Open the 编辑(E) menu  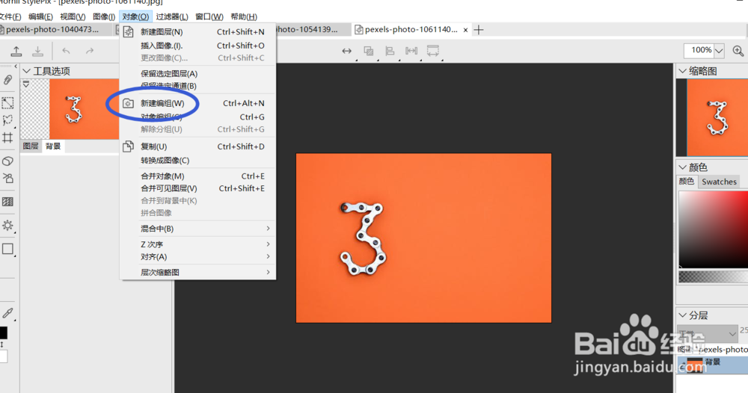40,16
